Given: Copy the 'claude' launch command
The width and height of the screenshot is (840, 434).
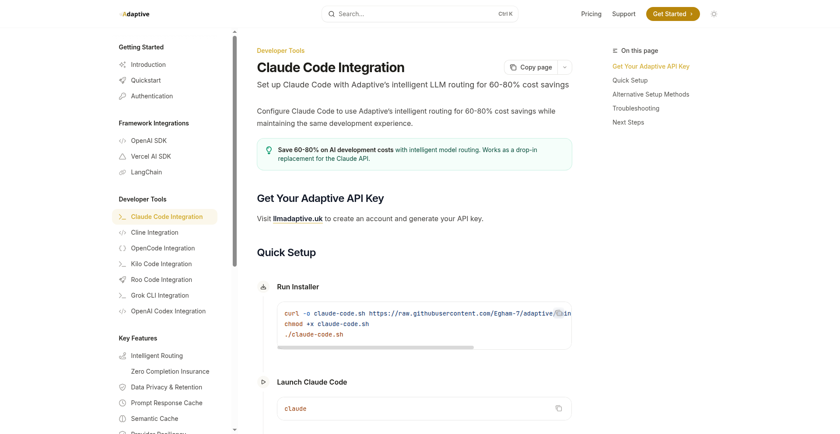Looking at the screenshot, I should pos(559,408).
